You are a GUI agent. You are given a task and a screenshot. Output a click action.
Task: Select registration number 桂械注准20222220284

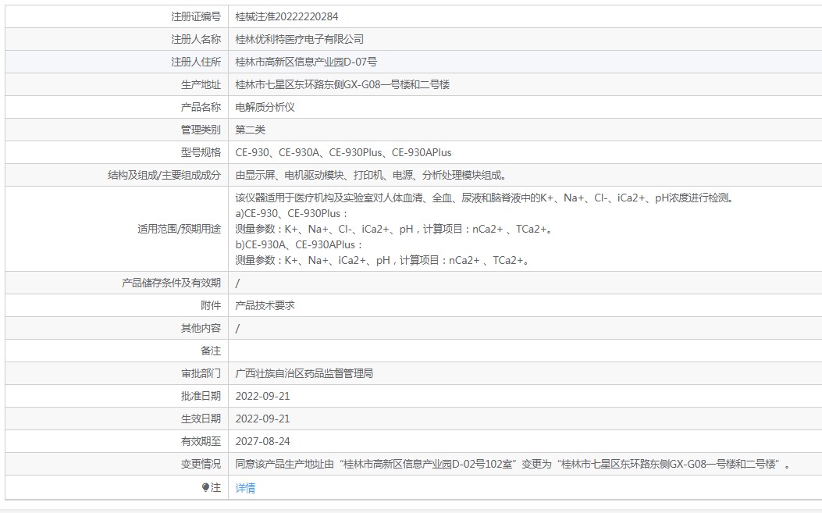286,16
